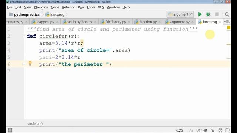Switch to the function.py tab
The width and height of the screenshot is (237, 133).
pos(148,22)
